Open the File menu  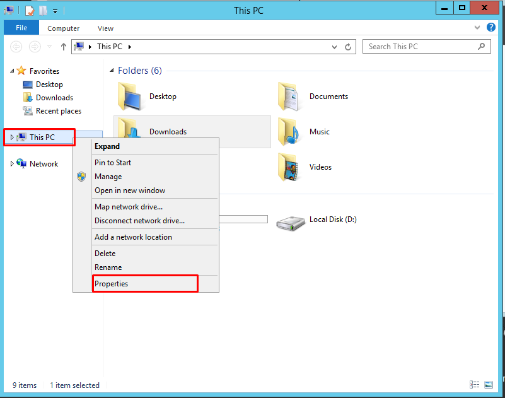[x=21, y=28]
